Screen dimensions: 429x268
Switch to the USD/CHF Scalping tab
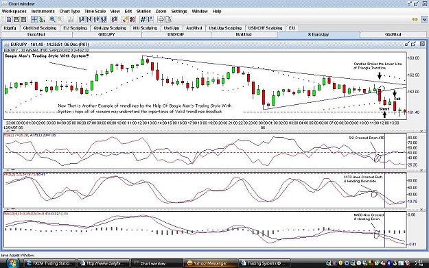[265, 28]
